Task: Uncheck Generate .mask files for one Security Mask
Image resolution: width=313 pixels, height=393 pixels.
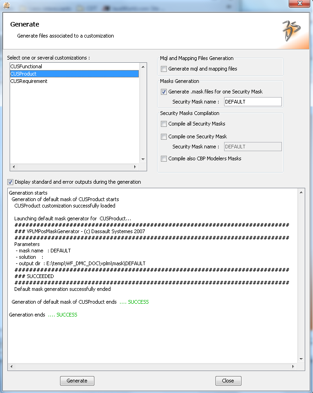Action: [x=164, y=92]
